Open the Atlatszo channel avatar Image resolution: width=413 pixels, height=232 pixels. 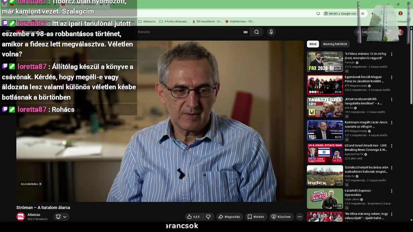[x=21, y=217]
